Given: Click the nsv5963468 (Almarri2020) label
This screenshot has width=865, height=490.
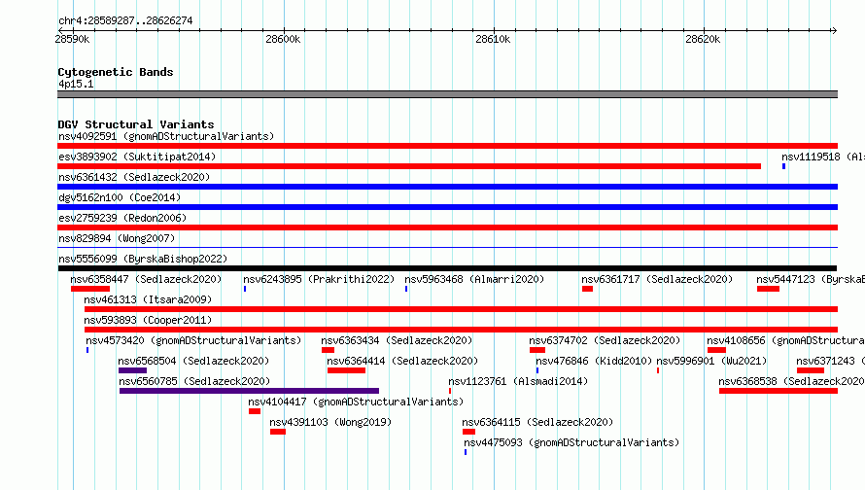Looking at the screenshot, I should coord(474,279).
